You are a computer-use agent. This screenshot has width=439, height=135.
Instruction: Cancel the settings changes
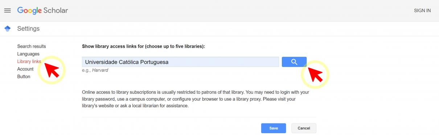[304, 128]
